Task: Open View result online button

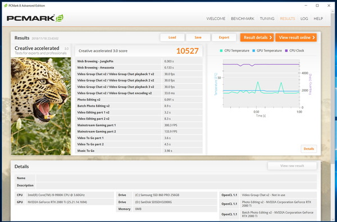Action: (296, 38)
